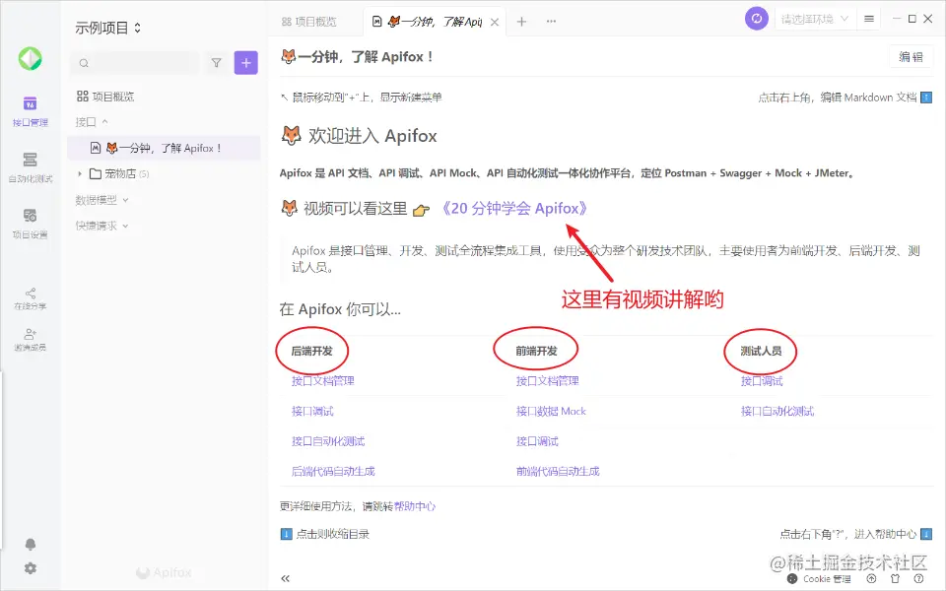Viewport: 946px width, 591px height.
Task: Click the purple sync icon in the titlebar
Action: (756, 19)
